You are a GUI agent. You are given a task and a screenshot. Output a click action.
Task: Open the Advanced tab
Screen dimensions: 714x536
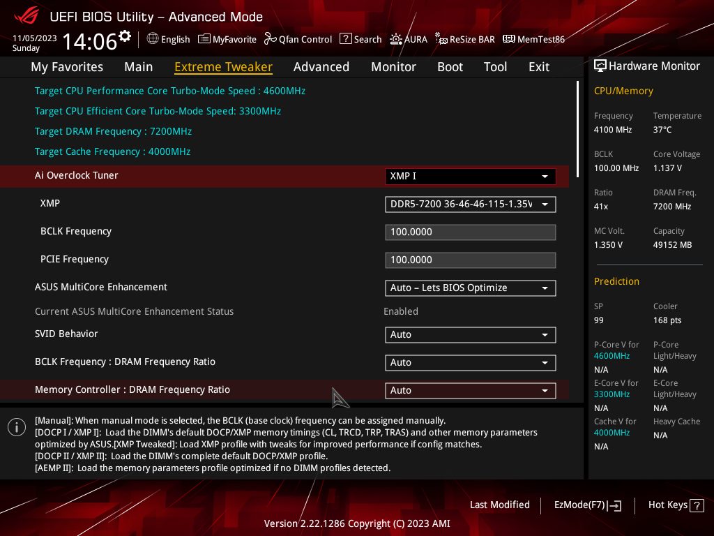tap(321, 67)
